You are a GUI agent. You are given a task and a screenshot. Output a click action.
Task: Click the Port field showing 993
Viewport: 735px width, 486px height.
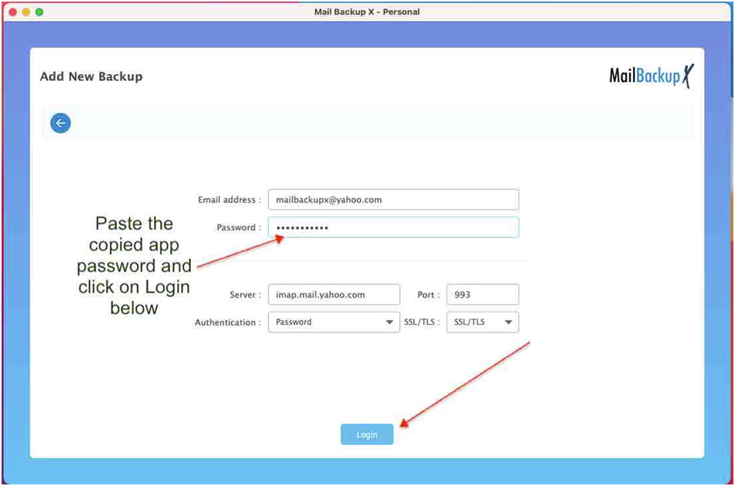[482, 294]
